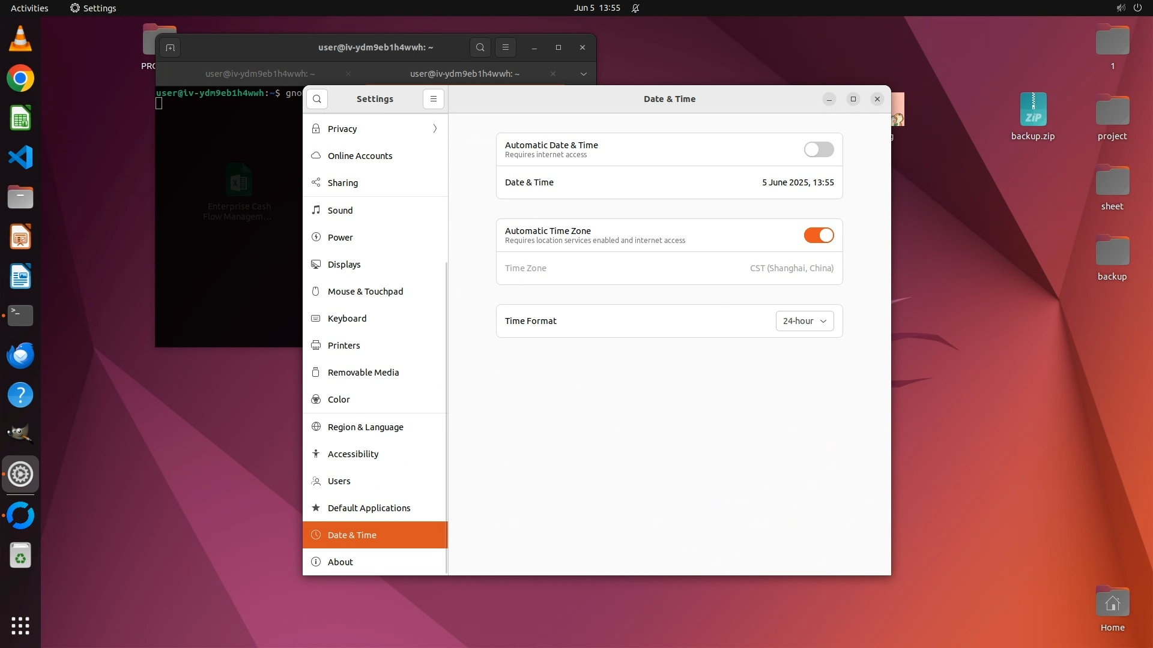Open the Settings hamburger menu
Image resolution: width=1153 pixels, height=648 pixels.
434,99
